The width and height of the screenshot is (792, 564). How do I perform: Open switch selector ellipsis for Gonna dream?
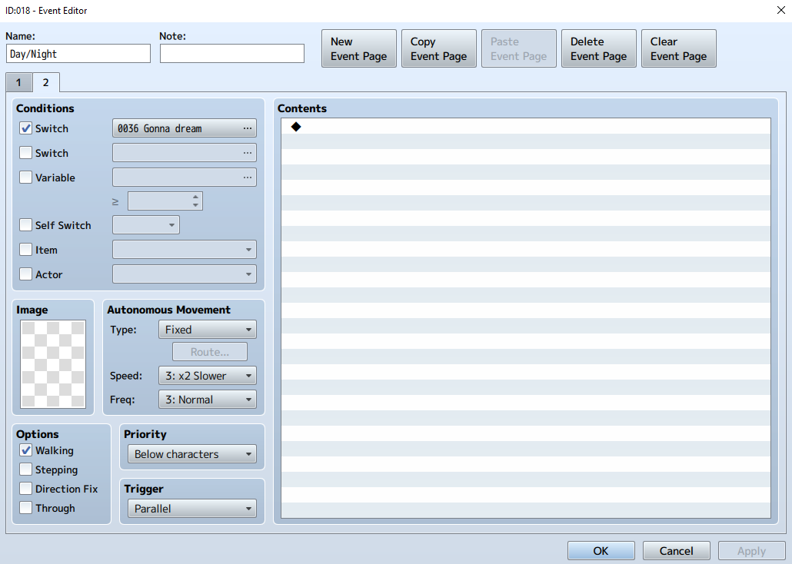pos(247,128)
